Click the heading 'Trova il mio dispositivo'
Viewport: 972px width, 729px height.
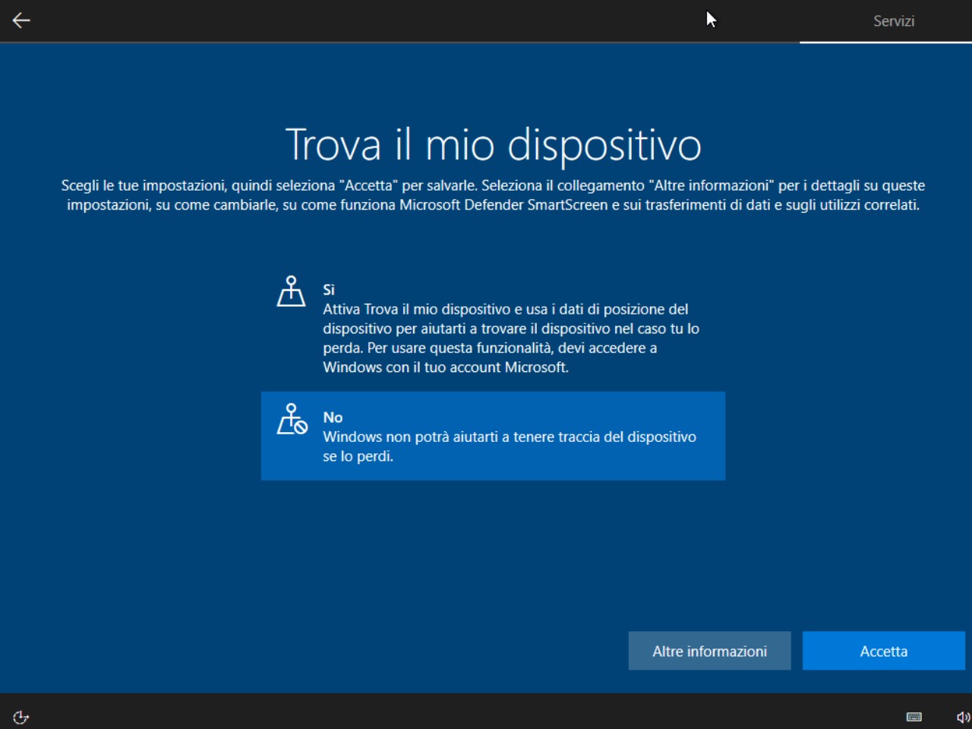493,144
